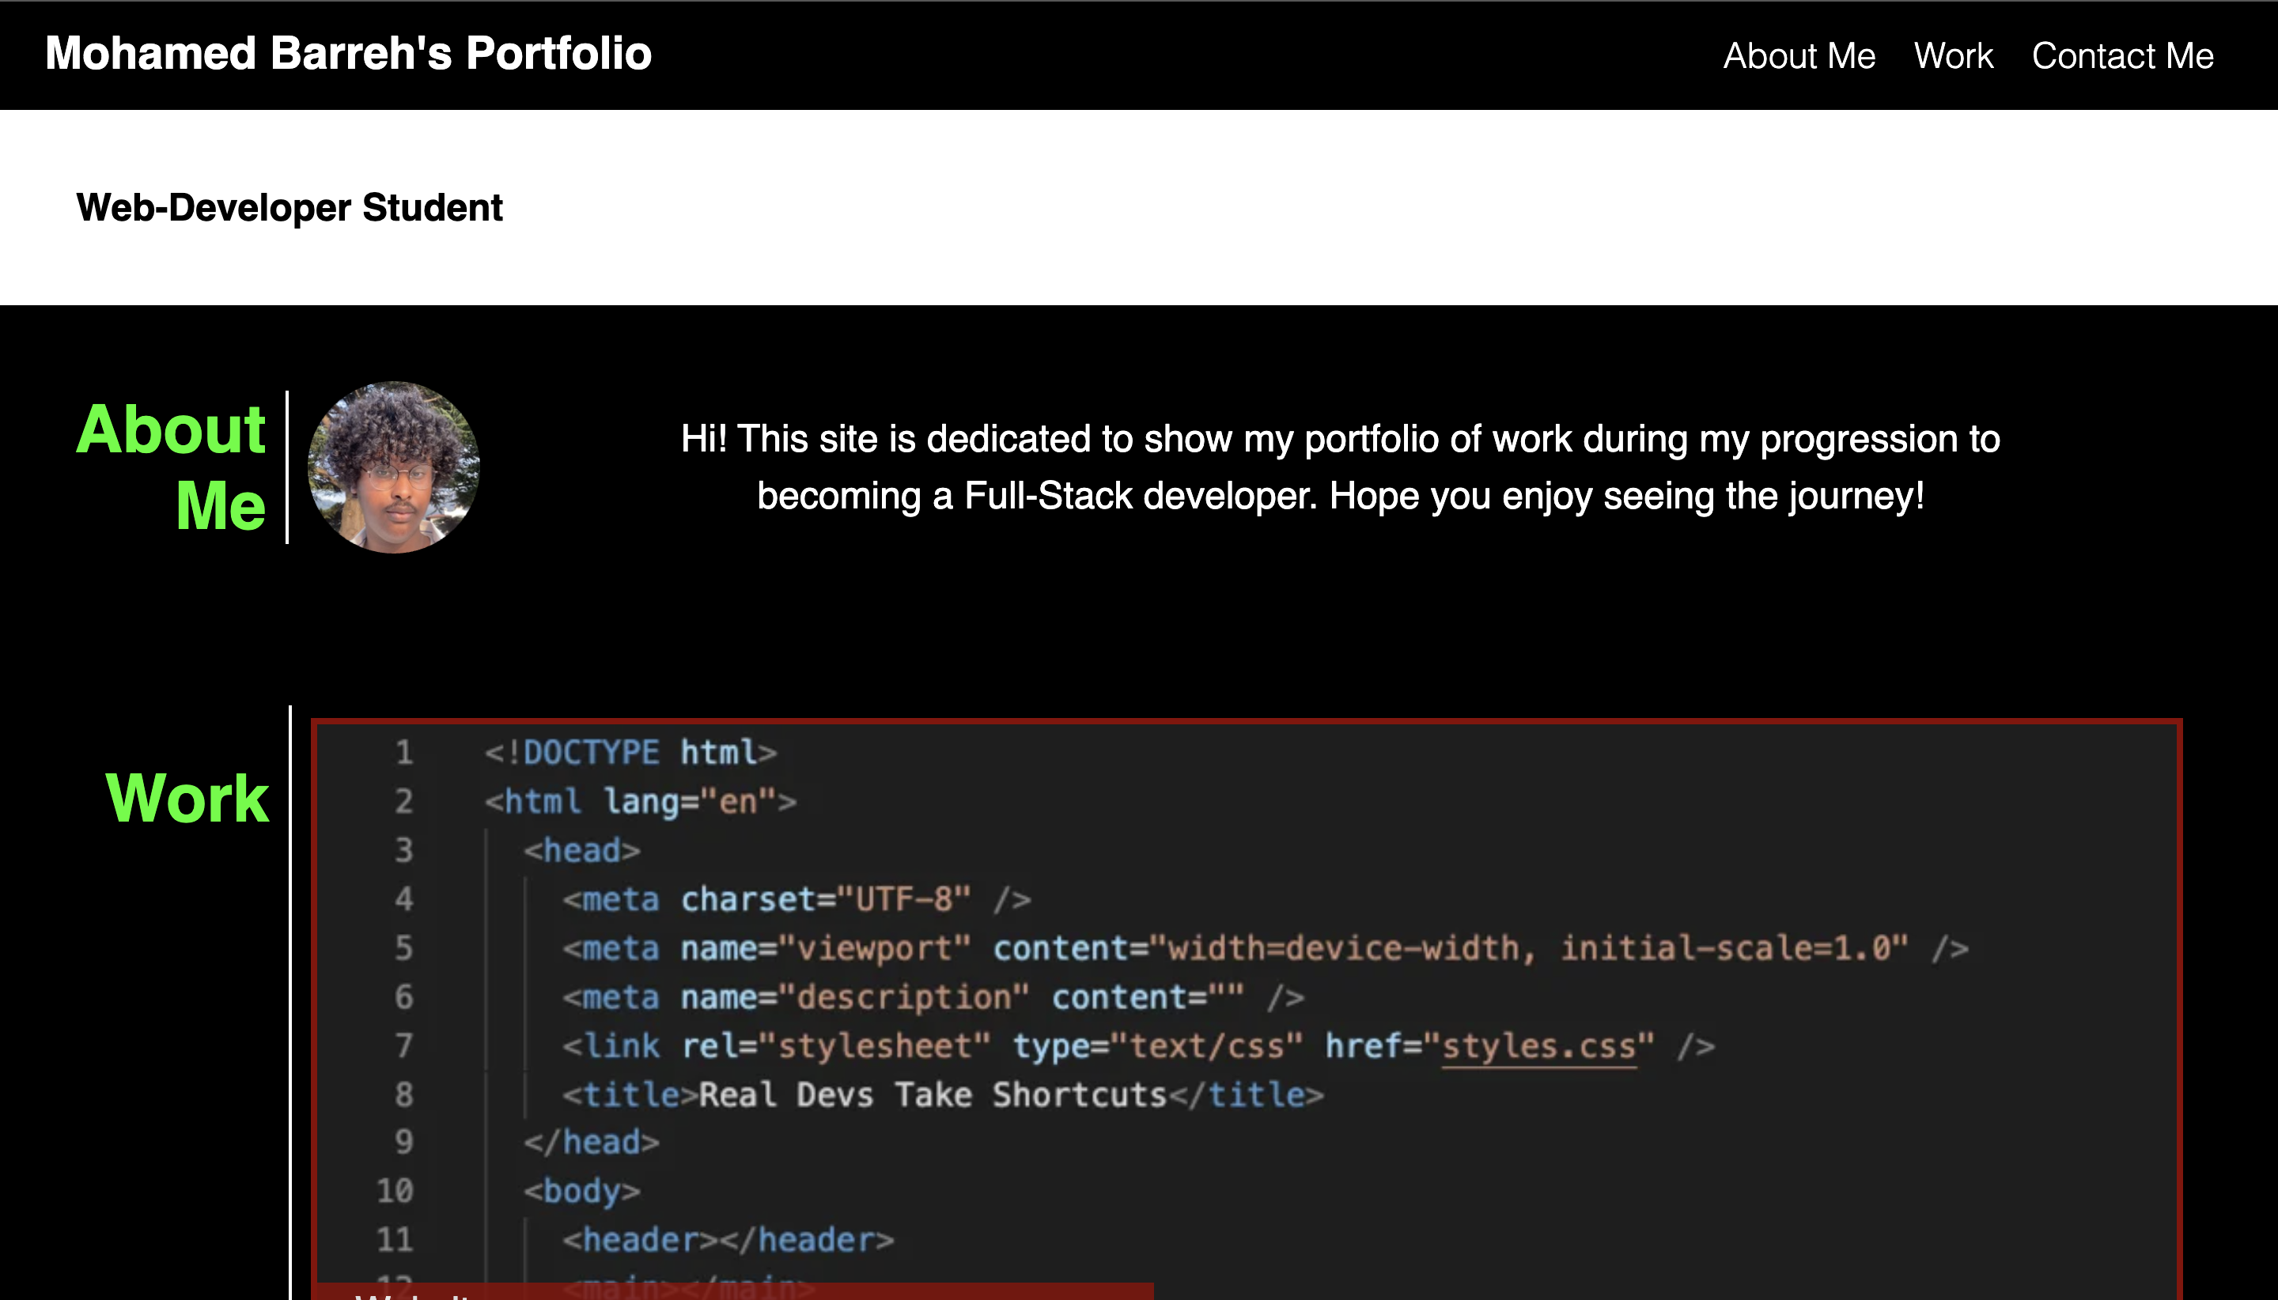Viewport: 2278px width, 1300px height.
Task: Click the body tag on line 10
Action: pos(581,1190)
